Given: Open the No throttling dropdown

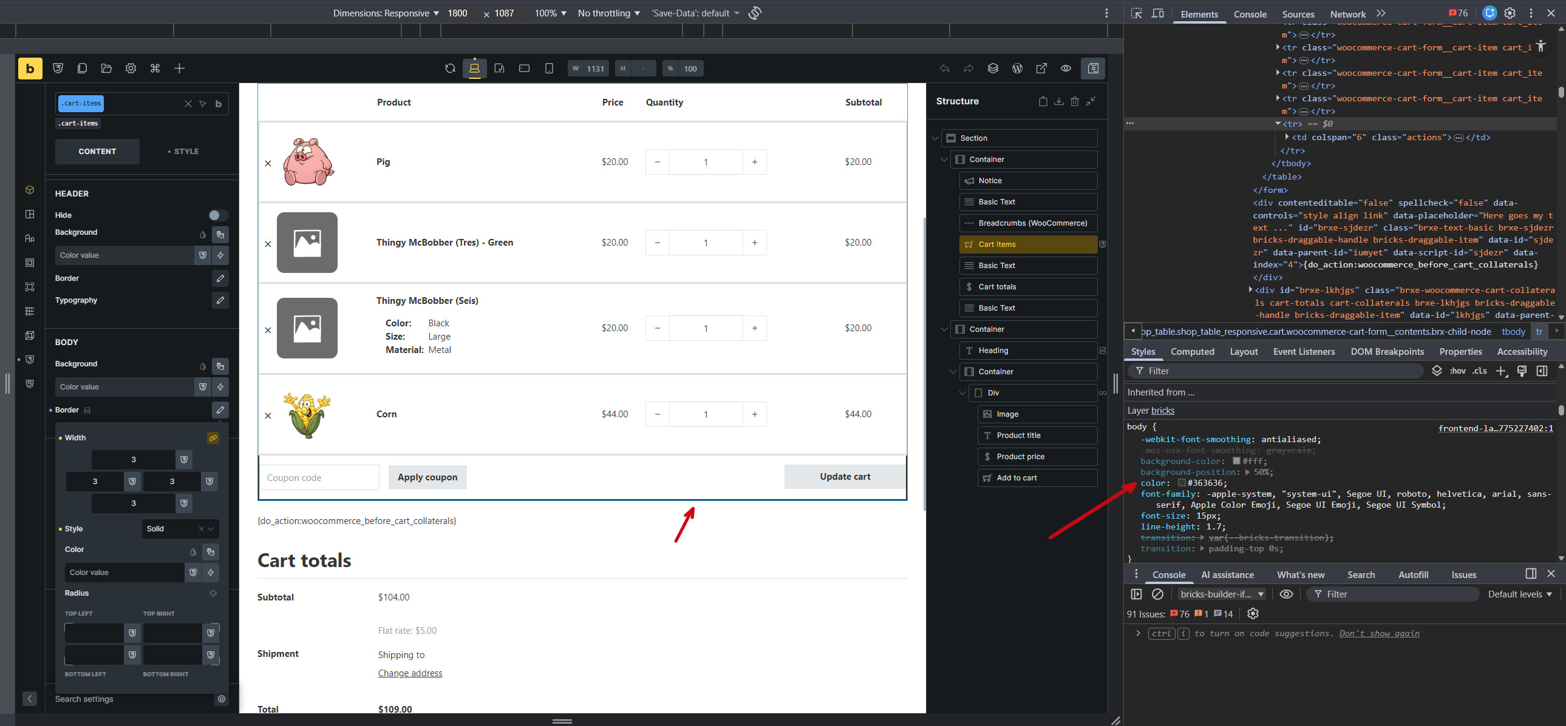Looking at the screenshot, I should coord(608,13).
